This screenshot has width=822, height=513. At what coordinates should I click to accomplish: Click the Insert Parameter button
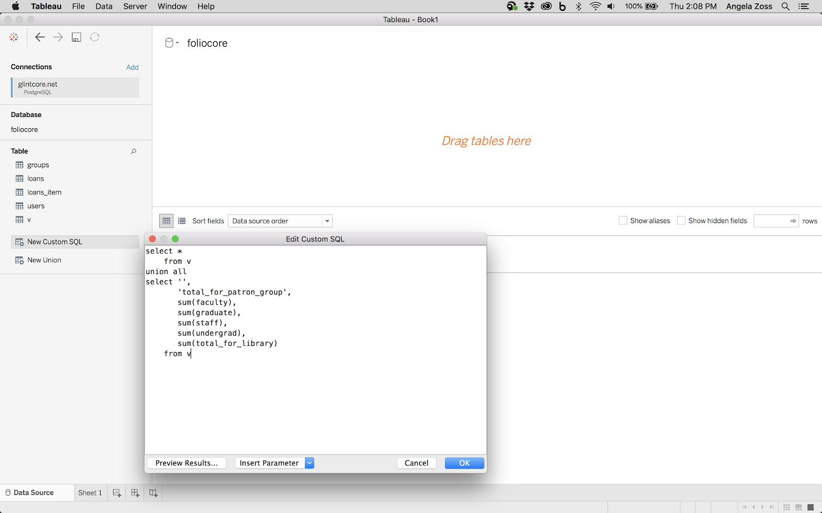tap(269, 463)
